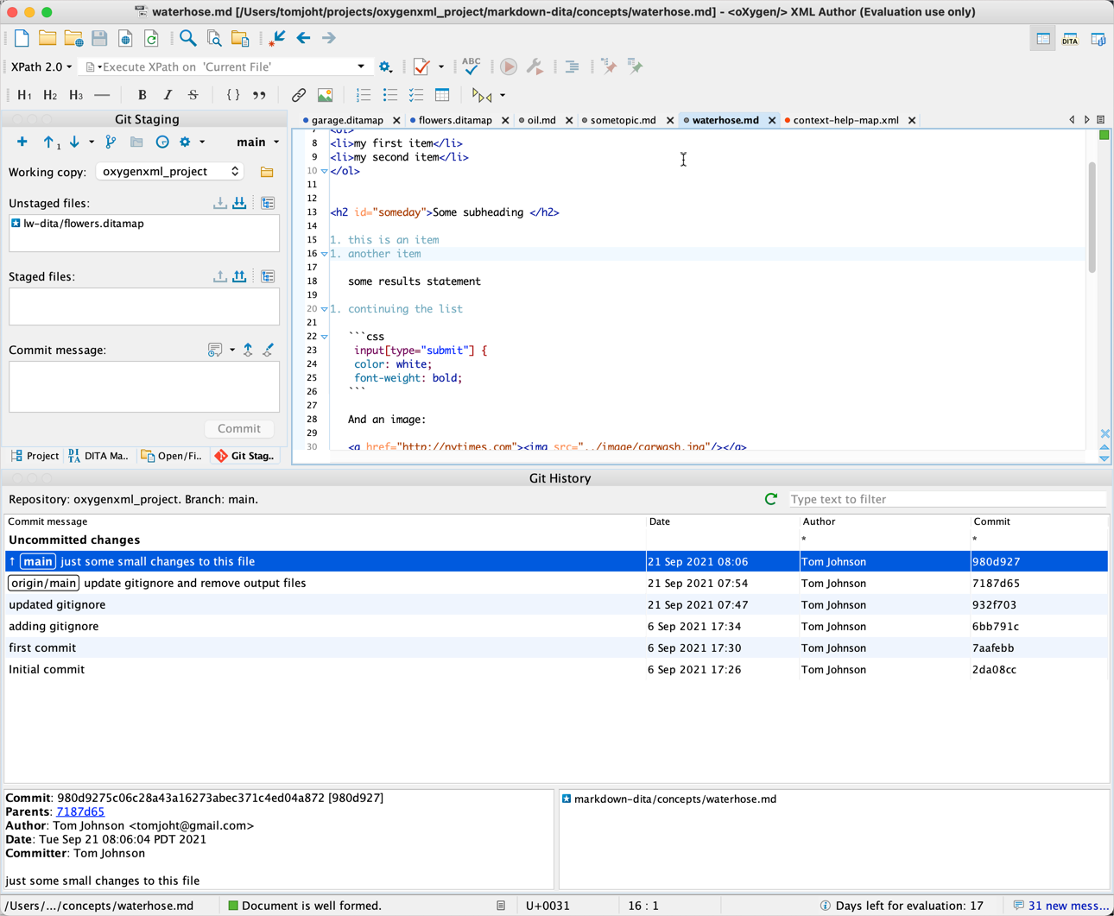Image resolution: width=1114 pixels, height=916 pixels.
Task: Insert a task checklist
Action: (416, 95)
